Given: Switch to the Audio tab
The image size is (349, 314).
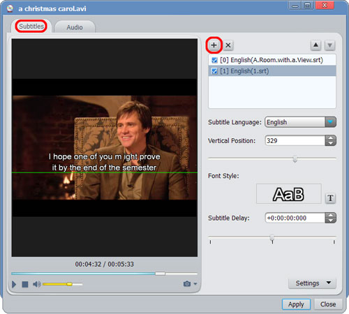Looking at the screenshot, I should click(x=75, y=27).
